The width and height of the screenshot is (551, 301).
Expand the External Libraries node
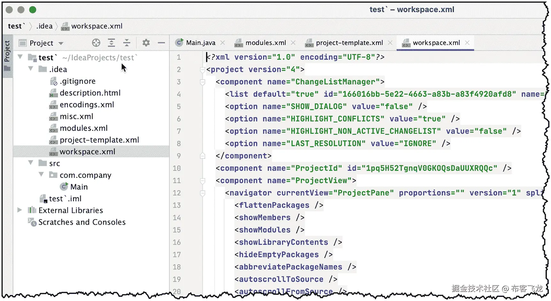tap(20, 210)
